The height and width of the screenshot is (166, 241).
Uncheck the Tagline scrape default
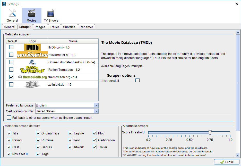coord(70,133)
